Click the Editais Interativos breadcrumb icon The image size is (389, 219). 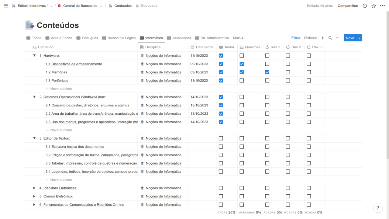pos(14,6)
